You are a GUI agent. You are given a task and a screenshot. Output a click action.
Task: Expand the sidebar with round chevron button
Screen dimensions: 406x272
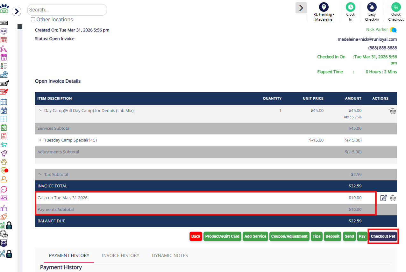[x=17, y=11]
